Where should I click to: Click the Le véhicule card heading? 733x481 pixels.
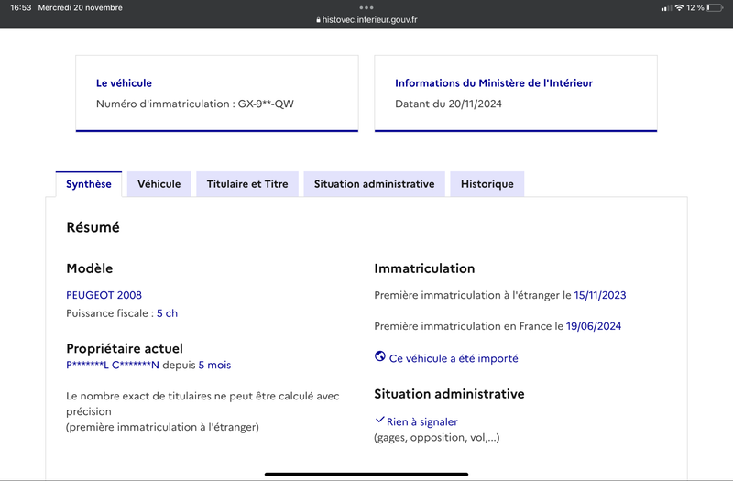pos(124,83)
